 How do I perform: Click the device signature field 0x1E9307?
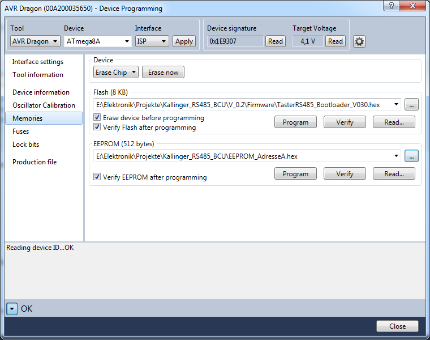pyautogui.click(x=235, y=41)
